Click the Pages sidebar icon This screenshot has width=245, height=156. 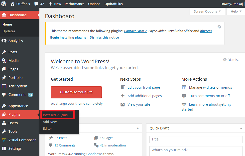[x=4, y=69]
